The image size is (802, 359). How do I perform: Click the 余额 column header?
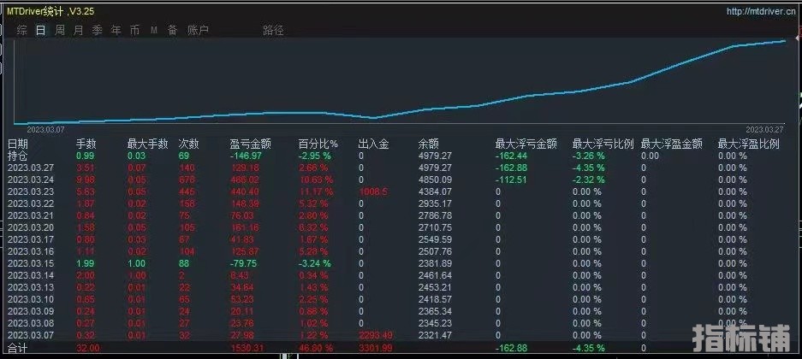tap(428, 144)
